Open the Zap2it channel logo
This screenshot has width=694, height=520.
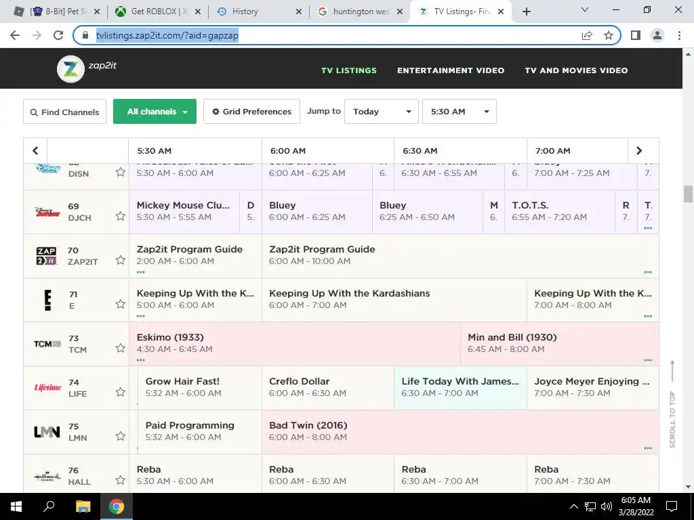coord(47,256)
